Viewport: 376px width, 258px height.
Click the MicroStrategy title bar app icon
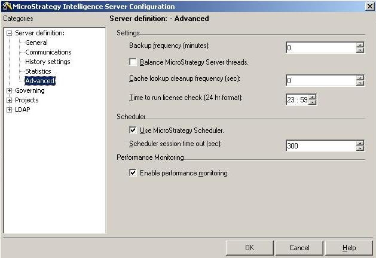click(x=7, y=6)
